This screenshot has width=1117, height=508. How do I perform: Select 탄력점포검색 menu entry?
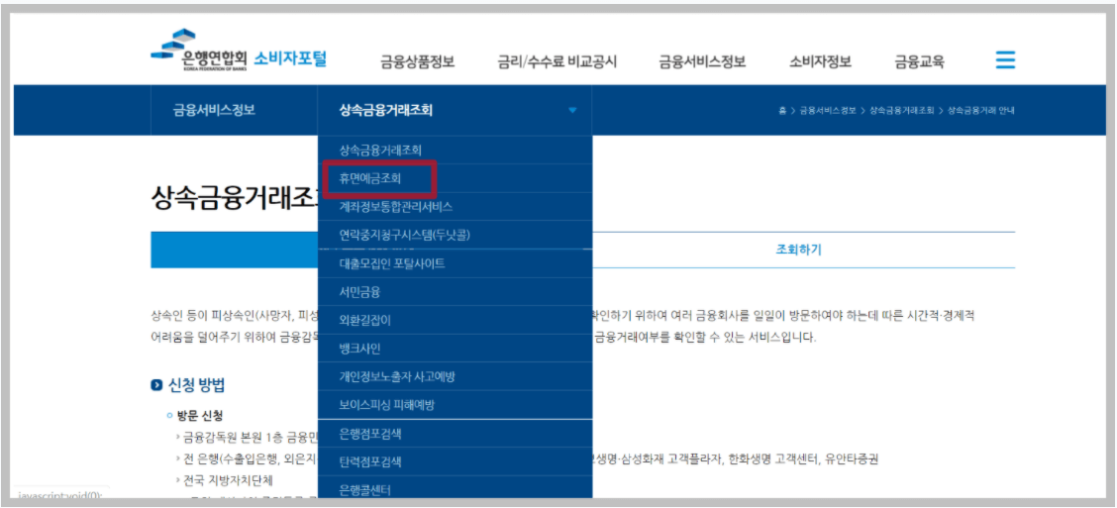455,461
